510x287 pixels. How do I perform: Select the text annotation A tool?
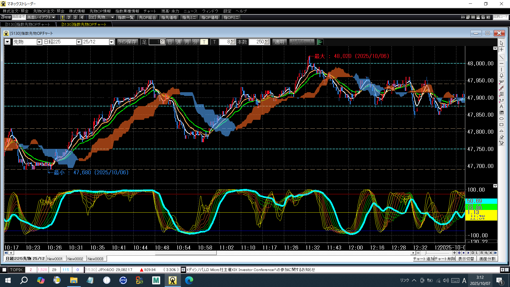coord(501,107)
